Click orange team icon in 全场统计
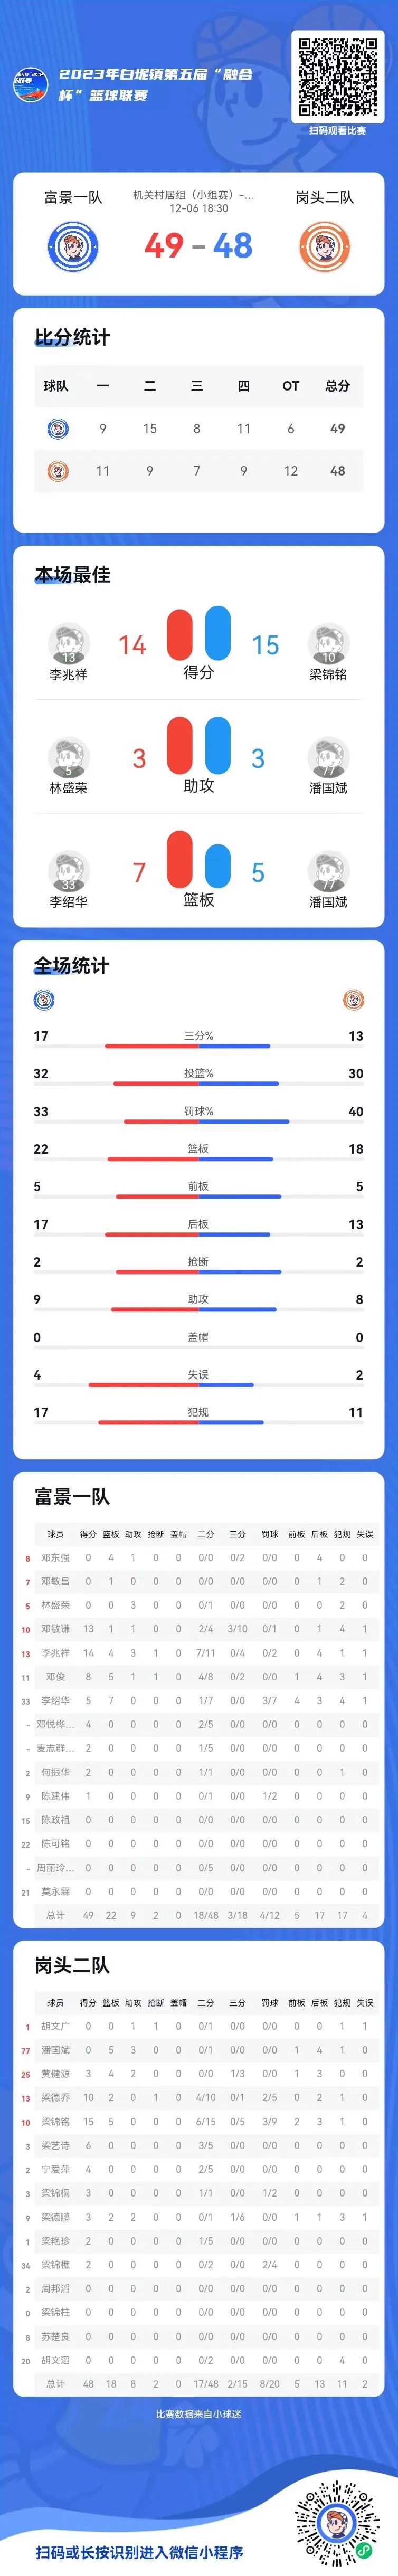 tap(353, 999)
